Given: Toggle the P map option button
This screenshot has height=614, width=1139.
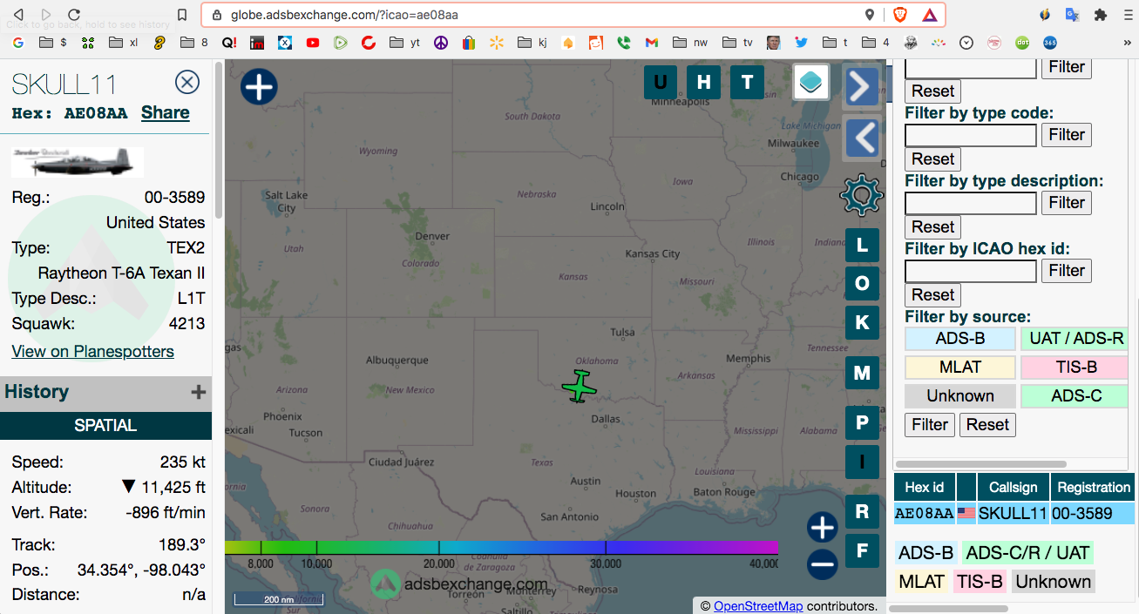Looking at the screenshot, I should point(862,423).
